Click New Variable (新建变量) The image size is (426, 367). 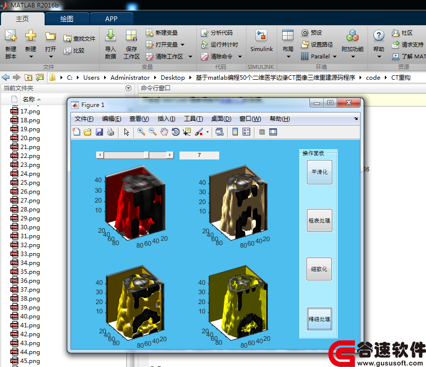pos(162,33)
